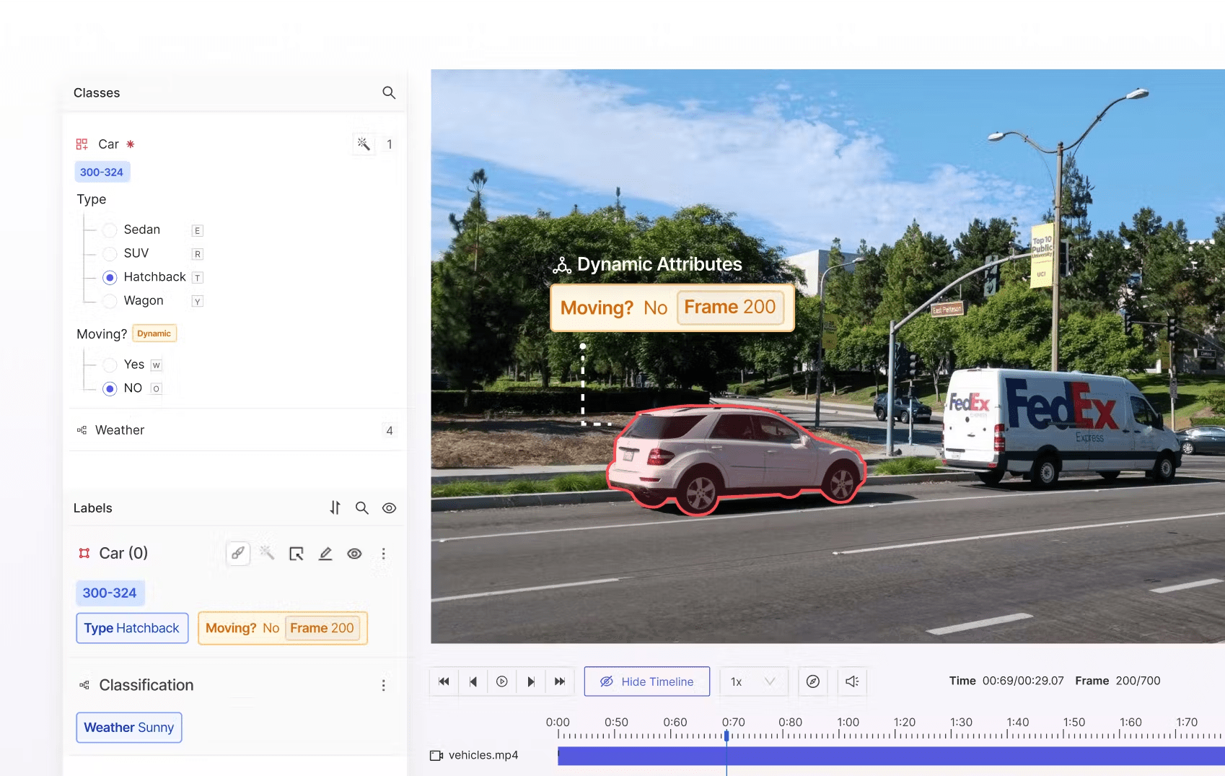Image resolution: width=1225 pixels, height=776 pixels.
Task: Click the Hide Timeline button
Action: coord(647,681)
